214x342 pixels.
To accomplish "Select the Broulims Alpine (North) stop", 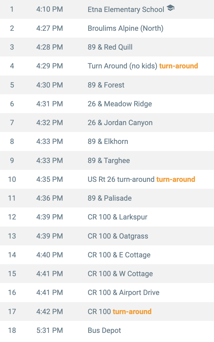I will [126, 28].
